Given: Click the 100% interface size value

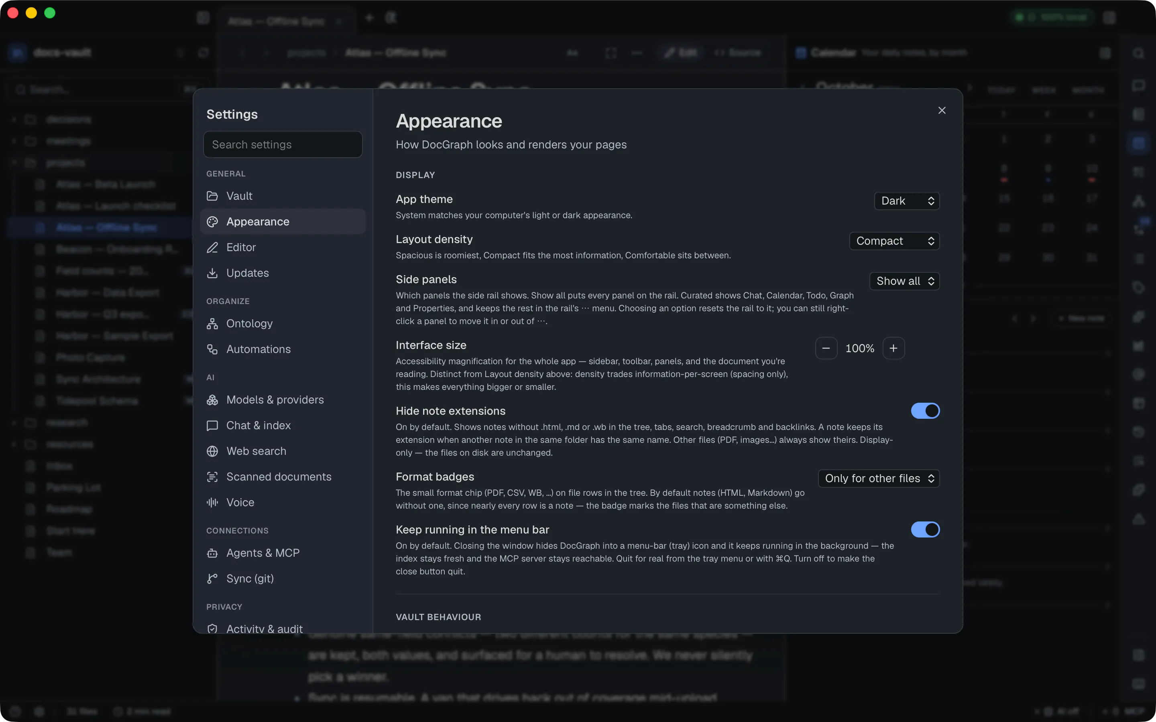Looking at the screenshot, I should click(x=860, y=348).
